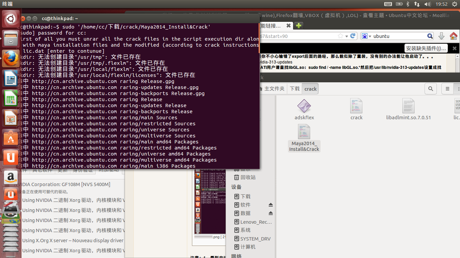Viewport: 460px width, 258px height.
Task: Select the crack path bar button
Action: [x=310, y=89]
